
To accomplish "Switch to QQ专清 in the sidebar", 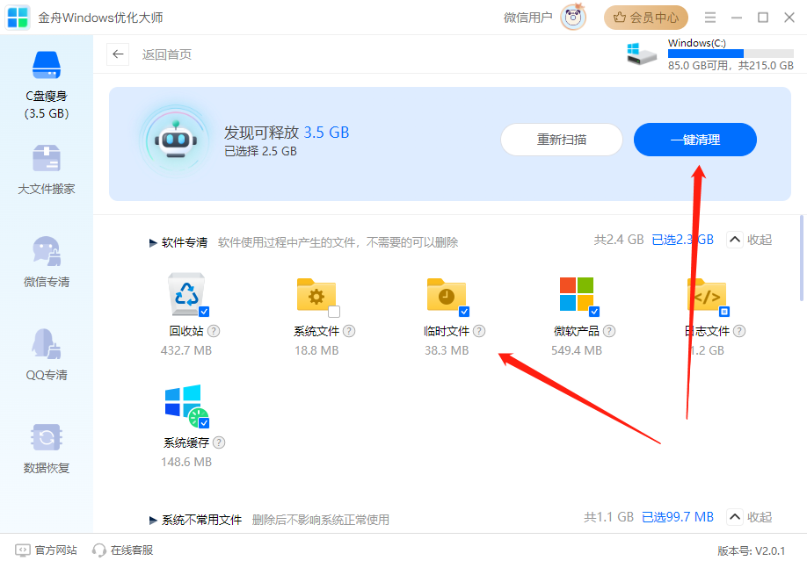I will click(x=46, y=356).
